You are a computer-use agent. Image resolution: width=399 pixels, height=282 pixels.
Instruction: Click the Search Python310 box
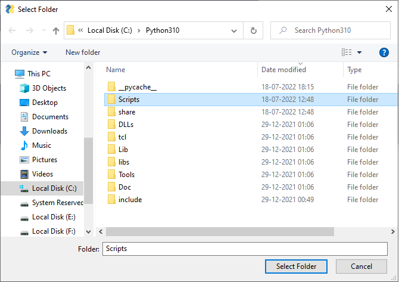pyautogui.click(x=331, y=30)
